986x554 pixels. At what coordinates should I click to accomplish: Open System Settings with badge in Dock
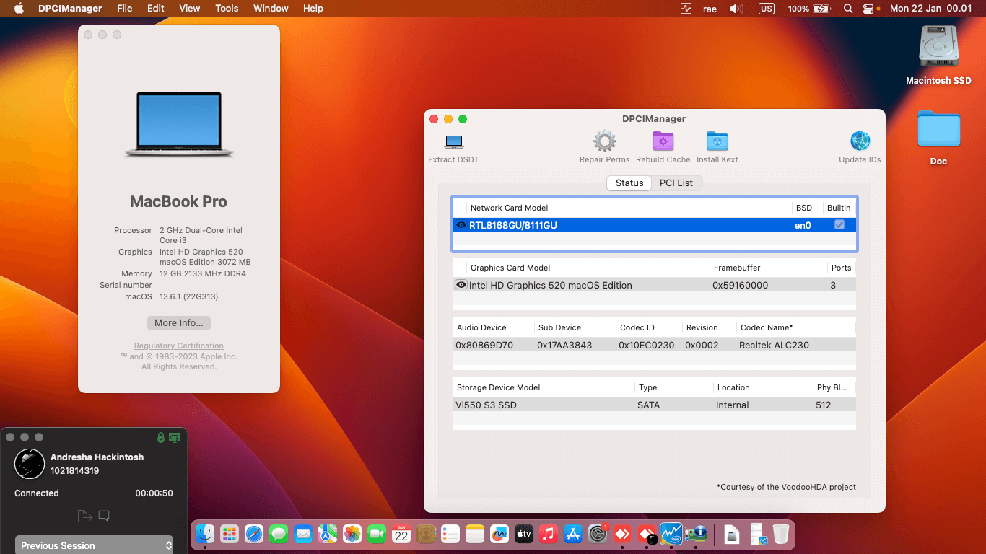coord(598,534)
